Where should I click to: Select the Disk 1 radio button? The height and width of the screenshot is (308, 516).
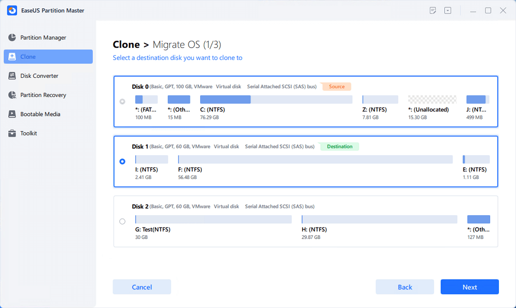[x=122, y=161]
